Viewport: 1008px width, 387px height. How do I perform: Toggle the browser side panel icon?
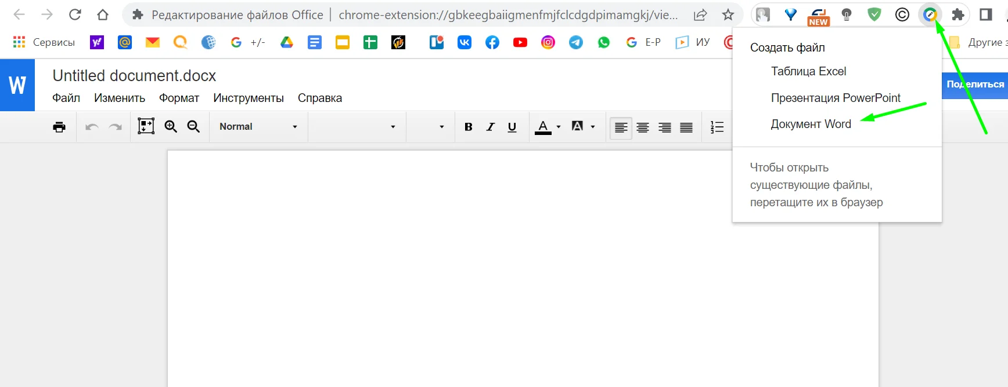coord(986,14)
